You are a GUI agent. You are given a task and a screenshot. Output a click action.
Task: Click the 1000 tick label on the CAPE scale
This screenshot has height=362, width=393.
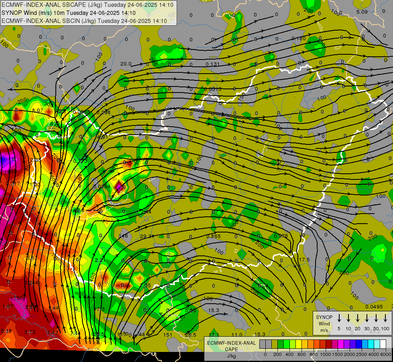326,354
